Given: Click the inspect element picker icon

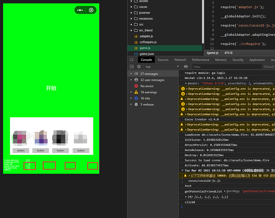Looking at the screenshot, I should tap(132, 60).
